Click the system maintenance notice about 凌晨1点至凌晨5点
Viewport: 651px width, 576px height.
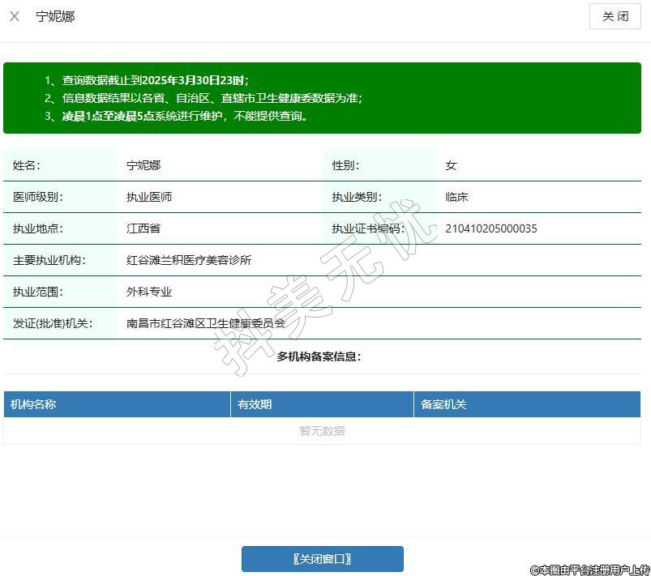click(x=177, y=116)
